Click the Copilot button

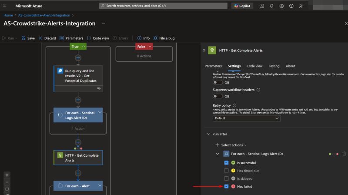point(242,6)
